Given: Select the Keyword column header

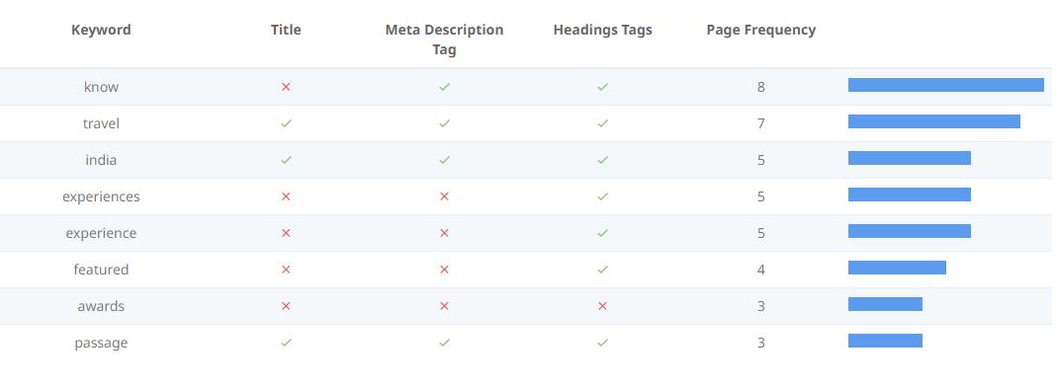Looking at the screenshot, I should click(x=101, y=30).
